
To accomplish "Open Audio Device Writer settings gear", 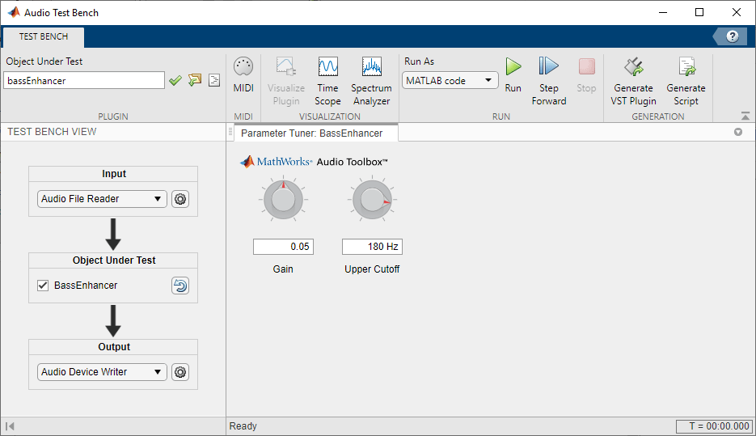I will click(180, 372).
